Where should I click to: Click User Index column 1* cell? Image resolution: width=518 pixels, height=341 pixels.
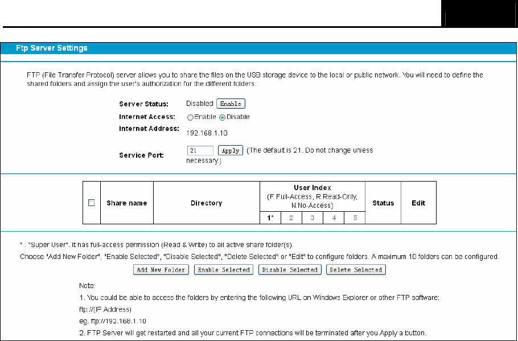270,218
